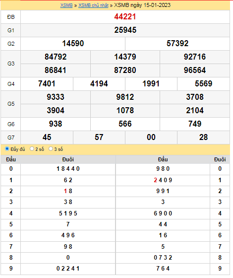Click the G3 number 92716
Image resolution: width=233 pixels, height=278 pixels.
(x=195, y=57)
